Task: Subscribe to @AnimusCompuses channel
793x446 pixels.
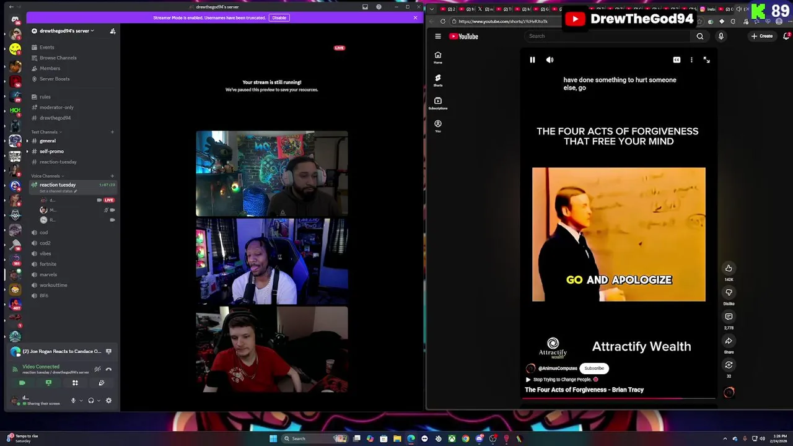Action: tap(594, 368)
